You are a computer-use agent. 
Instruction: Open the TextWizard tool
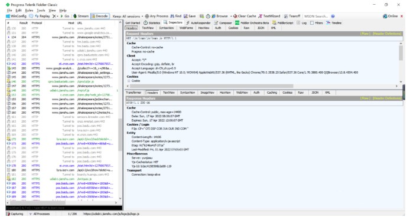click(269, 16)
